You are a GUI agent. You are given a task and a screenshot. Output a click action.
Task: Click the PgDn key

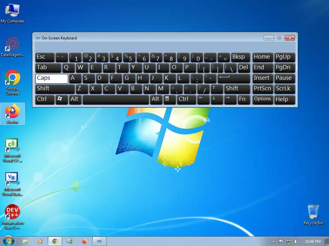285,68
